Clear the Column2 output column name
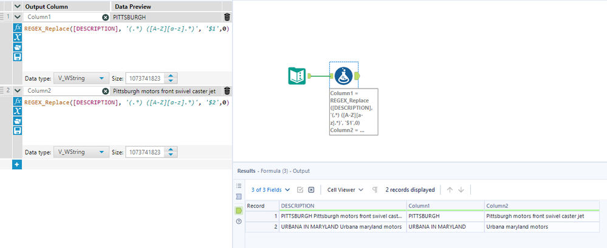The width and height of the screenshot is (607, 248). click(105, 91)
